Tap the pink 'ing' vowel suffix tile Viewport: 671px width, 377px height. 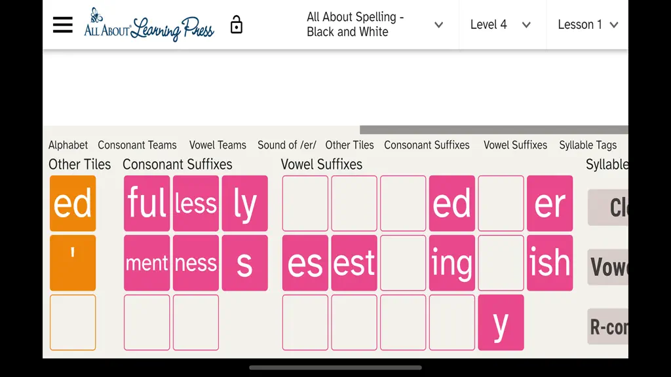pyautogui.click(x=452, y=263)
